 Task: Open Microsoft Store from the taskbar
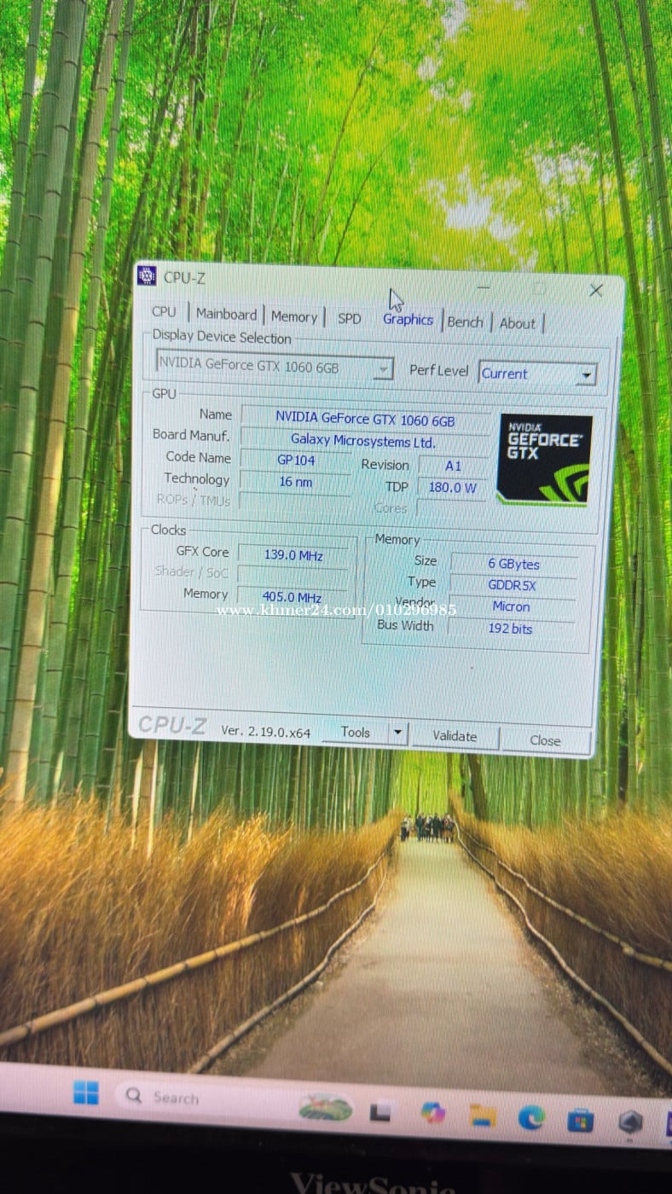tap(581, 1119)
